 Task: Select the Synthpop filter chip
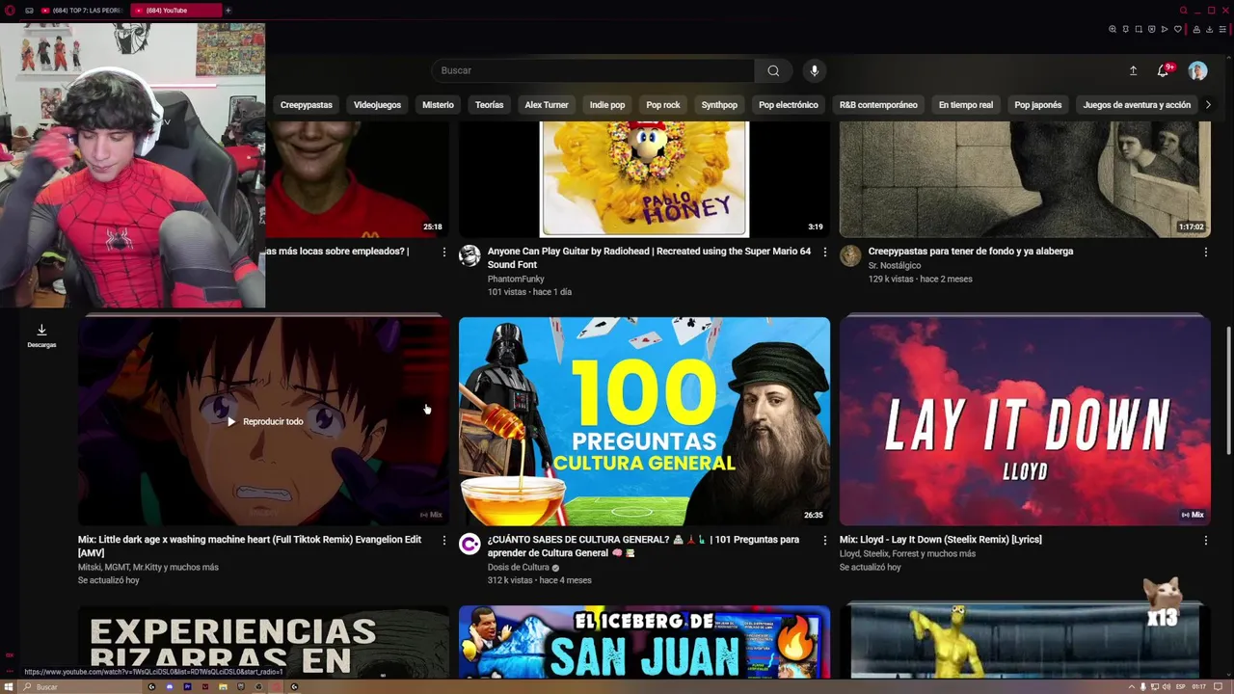[719, 105]
